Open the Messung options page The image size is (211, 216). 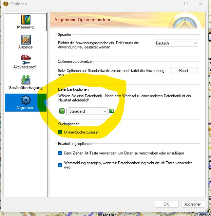(x=26, y=22)
